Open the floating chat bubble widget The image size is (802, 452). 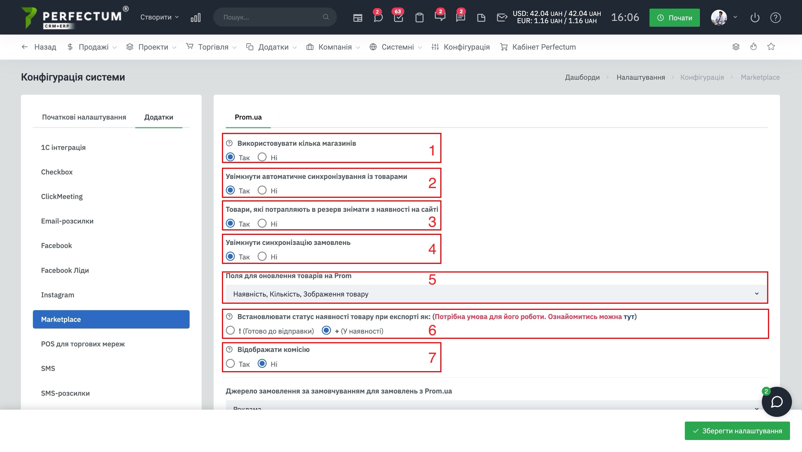point(776,402)
